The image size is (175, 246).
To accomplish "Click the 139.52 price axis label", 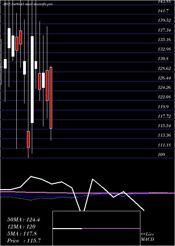I will pyautogui.click(x=164, y=20).
